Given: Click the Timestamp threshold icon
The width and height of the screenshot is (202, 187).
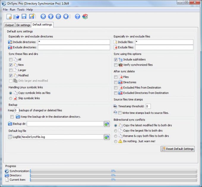Looking at the screenshot, I should 115,106.
